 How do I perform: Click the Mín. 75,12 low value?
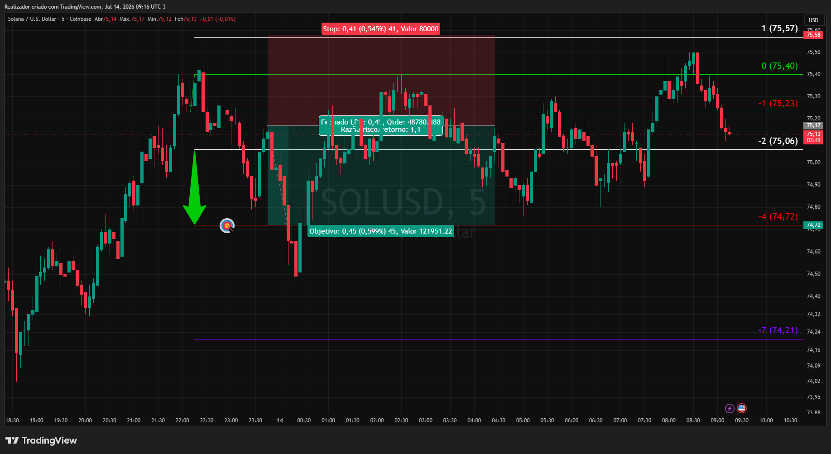coord(159,19)
